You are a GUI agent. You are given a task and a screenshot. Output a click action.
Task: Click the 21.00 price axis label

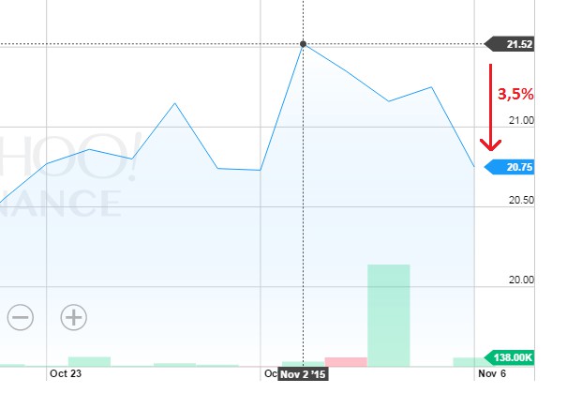pos(521,120)
